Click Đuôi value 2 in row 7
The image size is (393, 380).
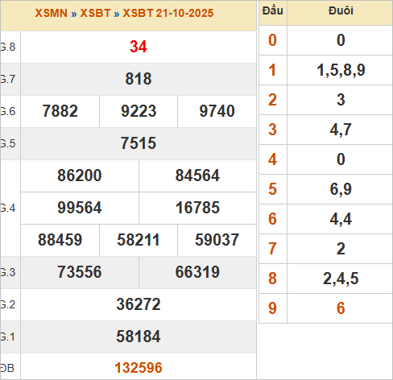[341, 249]
